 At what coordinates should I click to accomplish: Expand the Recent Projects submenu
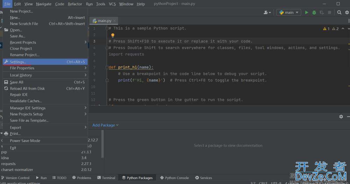45,42
